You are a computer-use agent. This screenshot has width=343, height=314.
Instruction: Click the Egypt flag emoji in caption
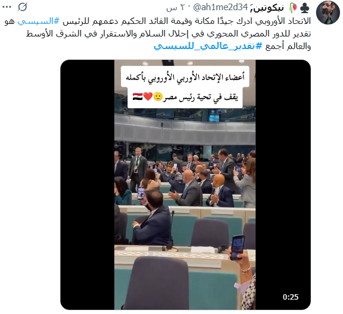click(x=138, y=97)
